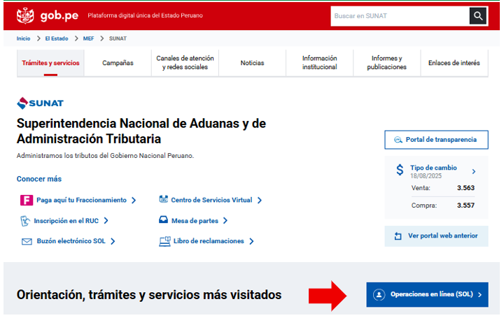Click the Buzón electrónico envelope icon

coord(27,241)
